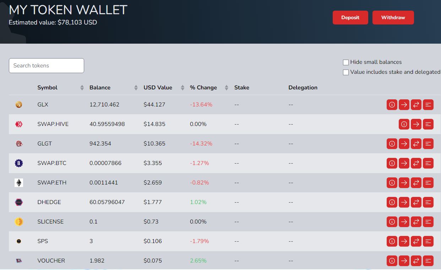
Task: Click the SWAP.HIVE token logo
Action: click(x=19, y=124)
